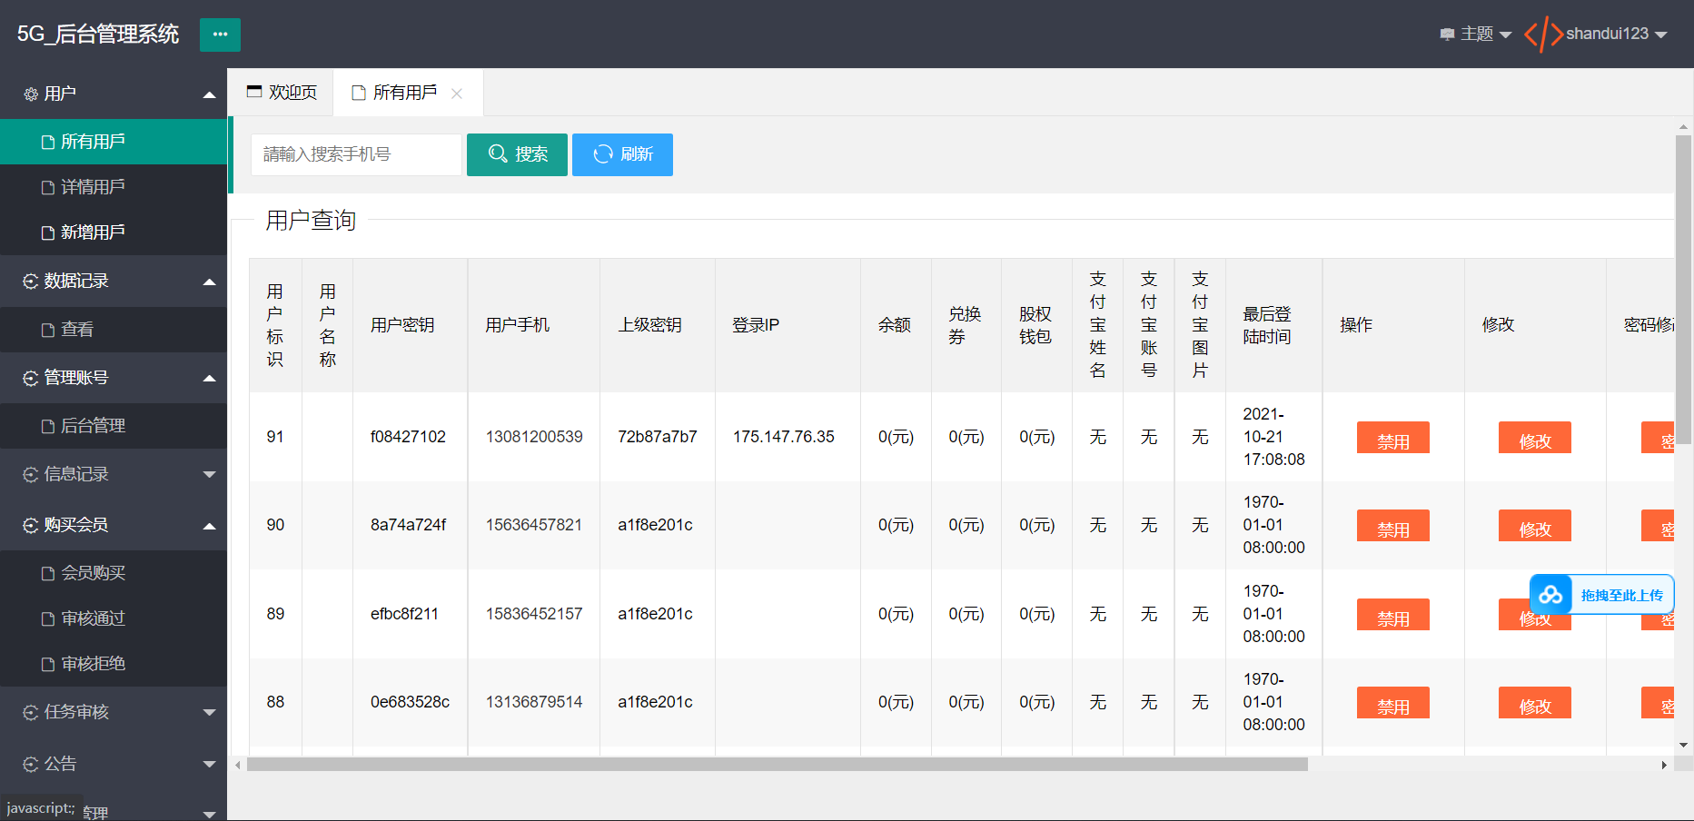Click the icon beside 购买会员 menu
This screenshot has width=1694, height=821.
(x=31, y=525)
